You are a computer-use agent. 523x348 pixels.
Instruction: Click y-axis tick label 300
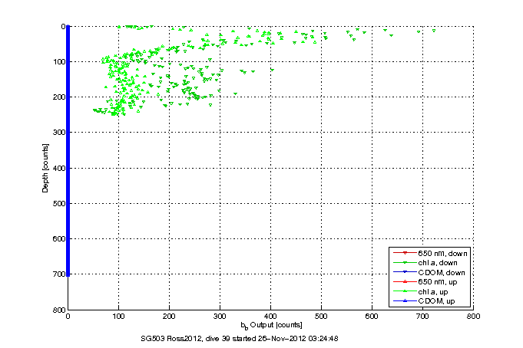pos(59,133)
